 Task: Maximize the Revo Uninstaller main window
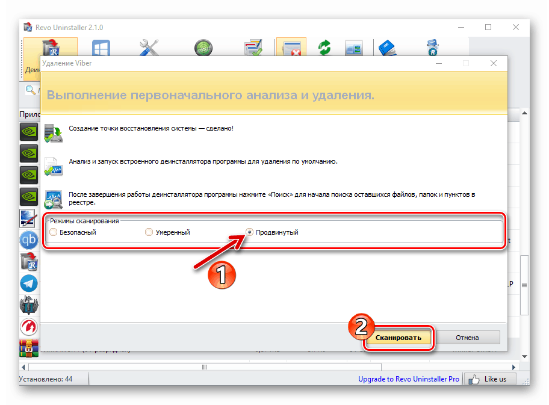coord(488,27)
